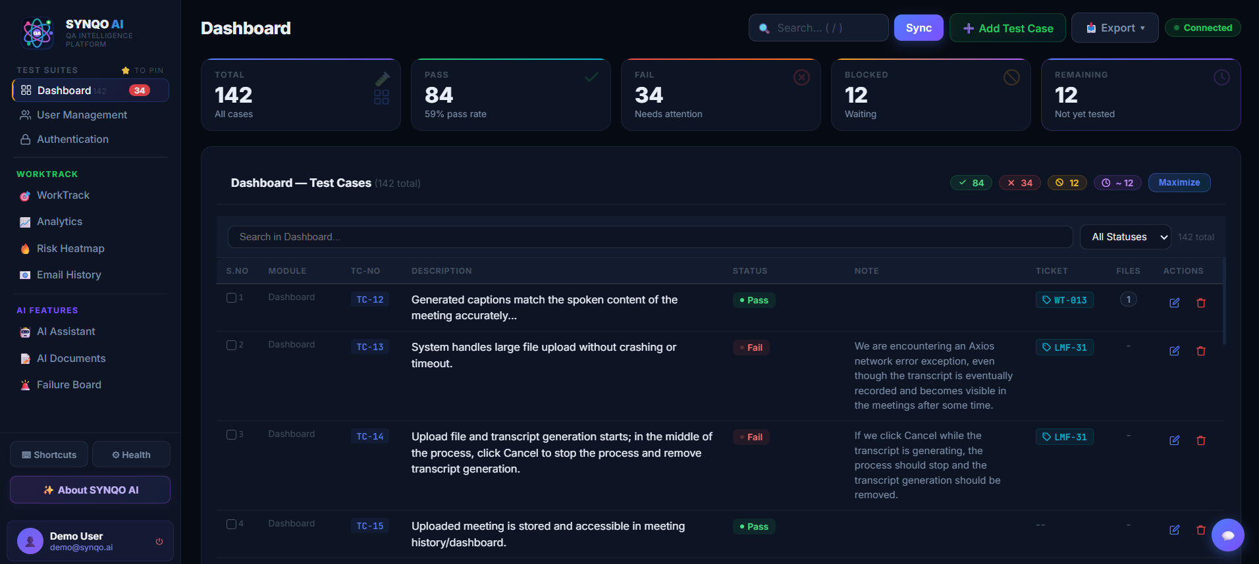The width and height of the screenshot is (1259, 564).
Task: Click the Status column header
Action: tap(750, 271)
